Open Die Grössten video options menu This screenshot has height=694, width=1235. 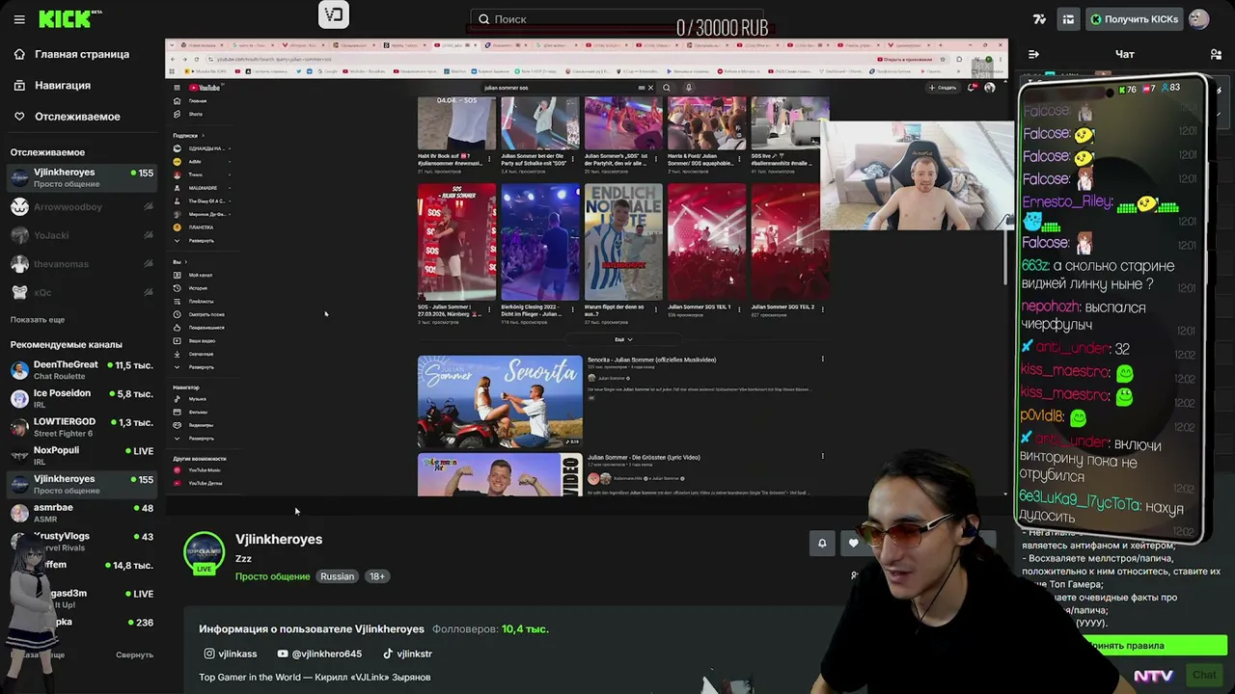click(822, 456)
